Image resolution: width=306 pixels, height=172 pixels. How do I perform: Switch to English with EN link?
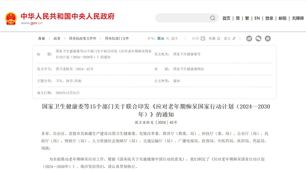click(x=257, y=18)
